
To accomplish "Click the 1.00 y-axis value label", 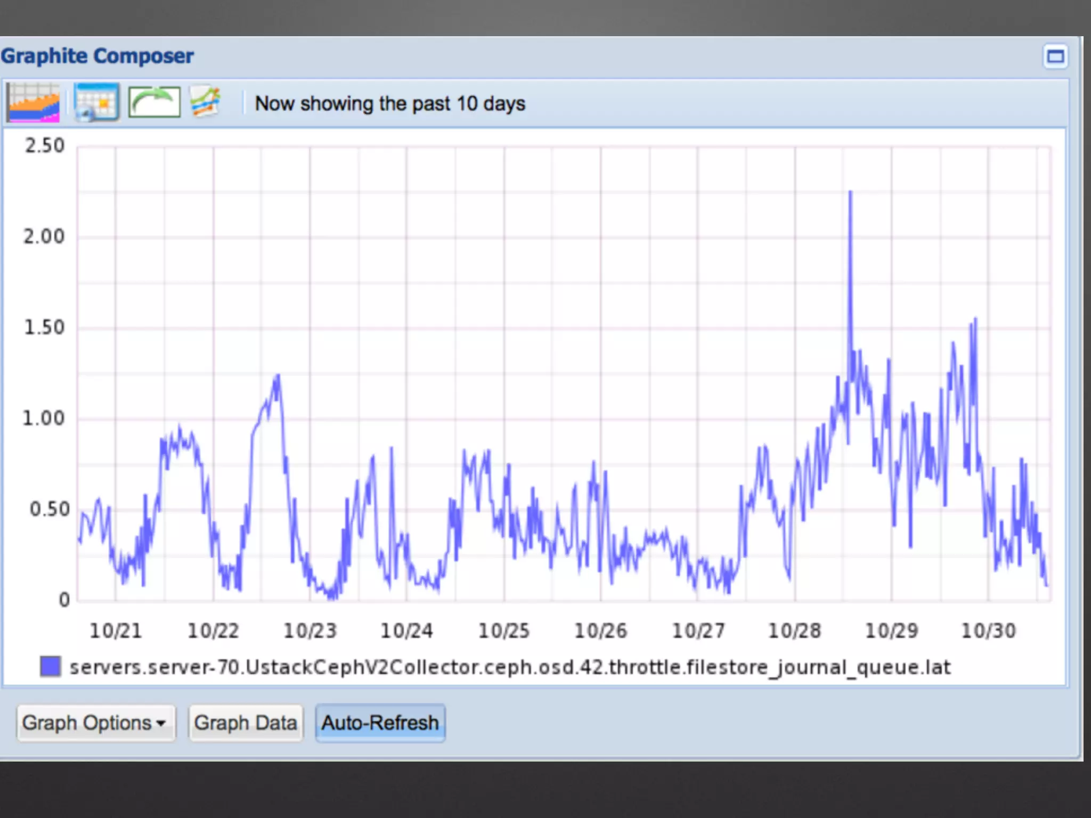I will pos(44,418).
